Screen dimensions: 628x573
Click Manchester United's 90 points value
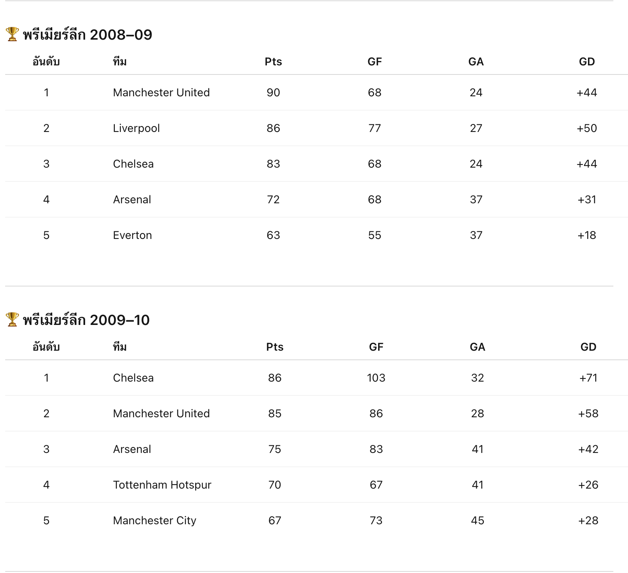(x=273, y=93)
